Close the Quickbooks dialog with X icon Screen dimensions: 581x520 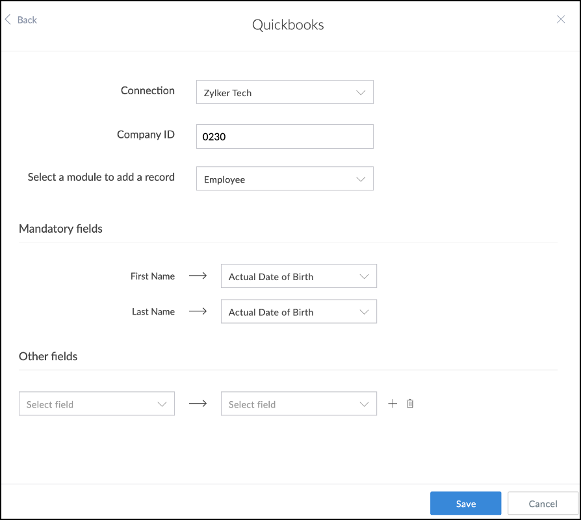click(561, 19)
